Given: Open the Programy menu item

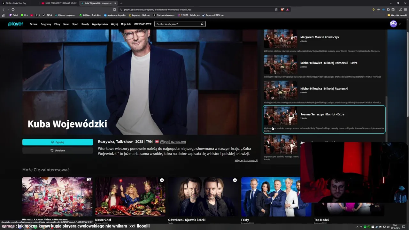Looking at the screenshot, I should [x=46, y=24].
